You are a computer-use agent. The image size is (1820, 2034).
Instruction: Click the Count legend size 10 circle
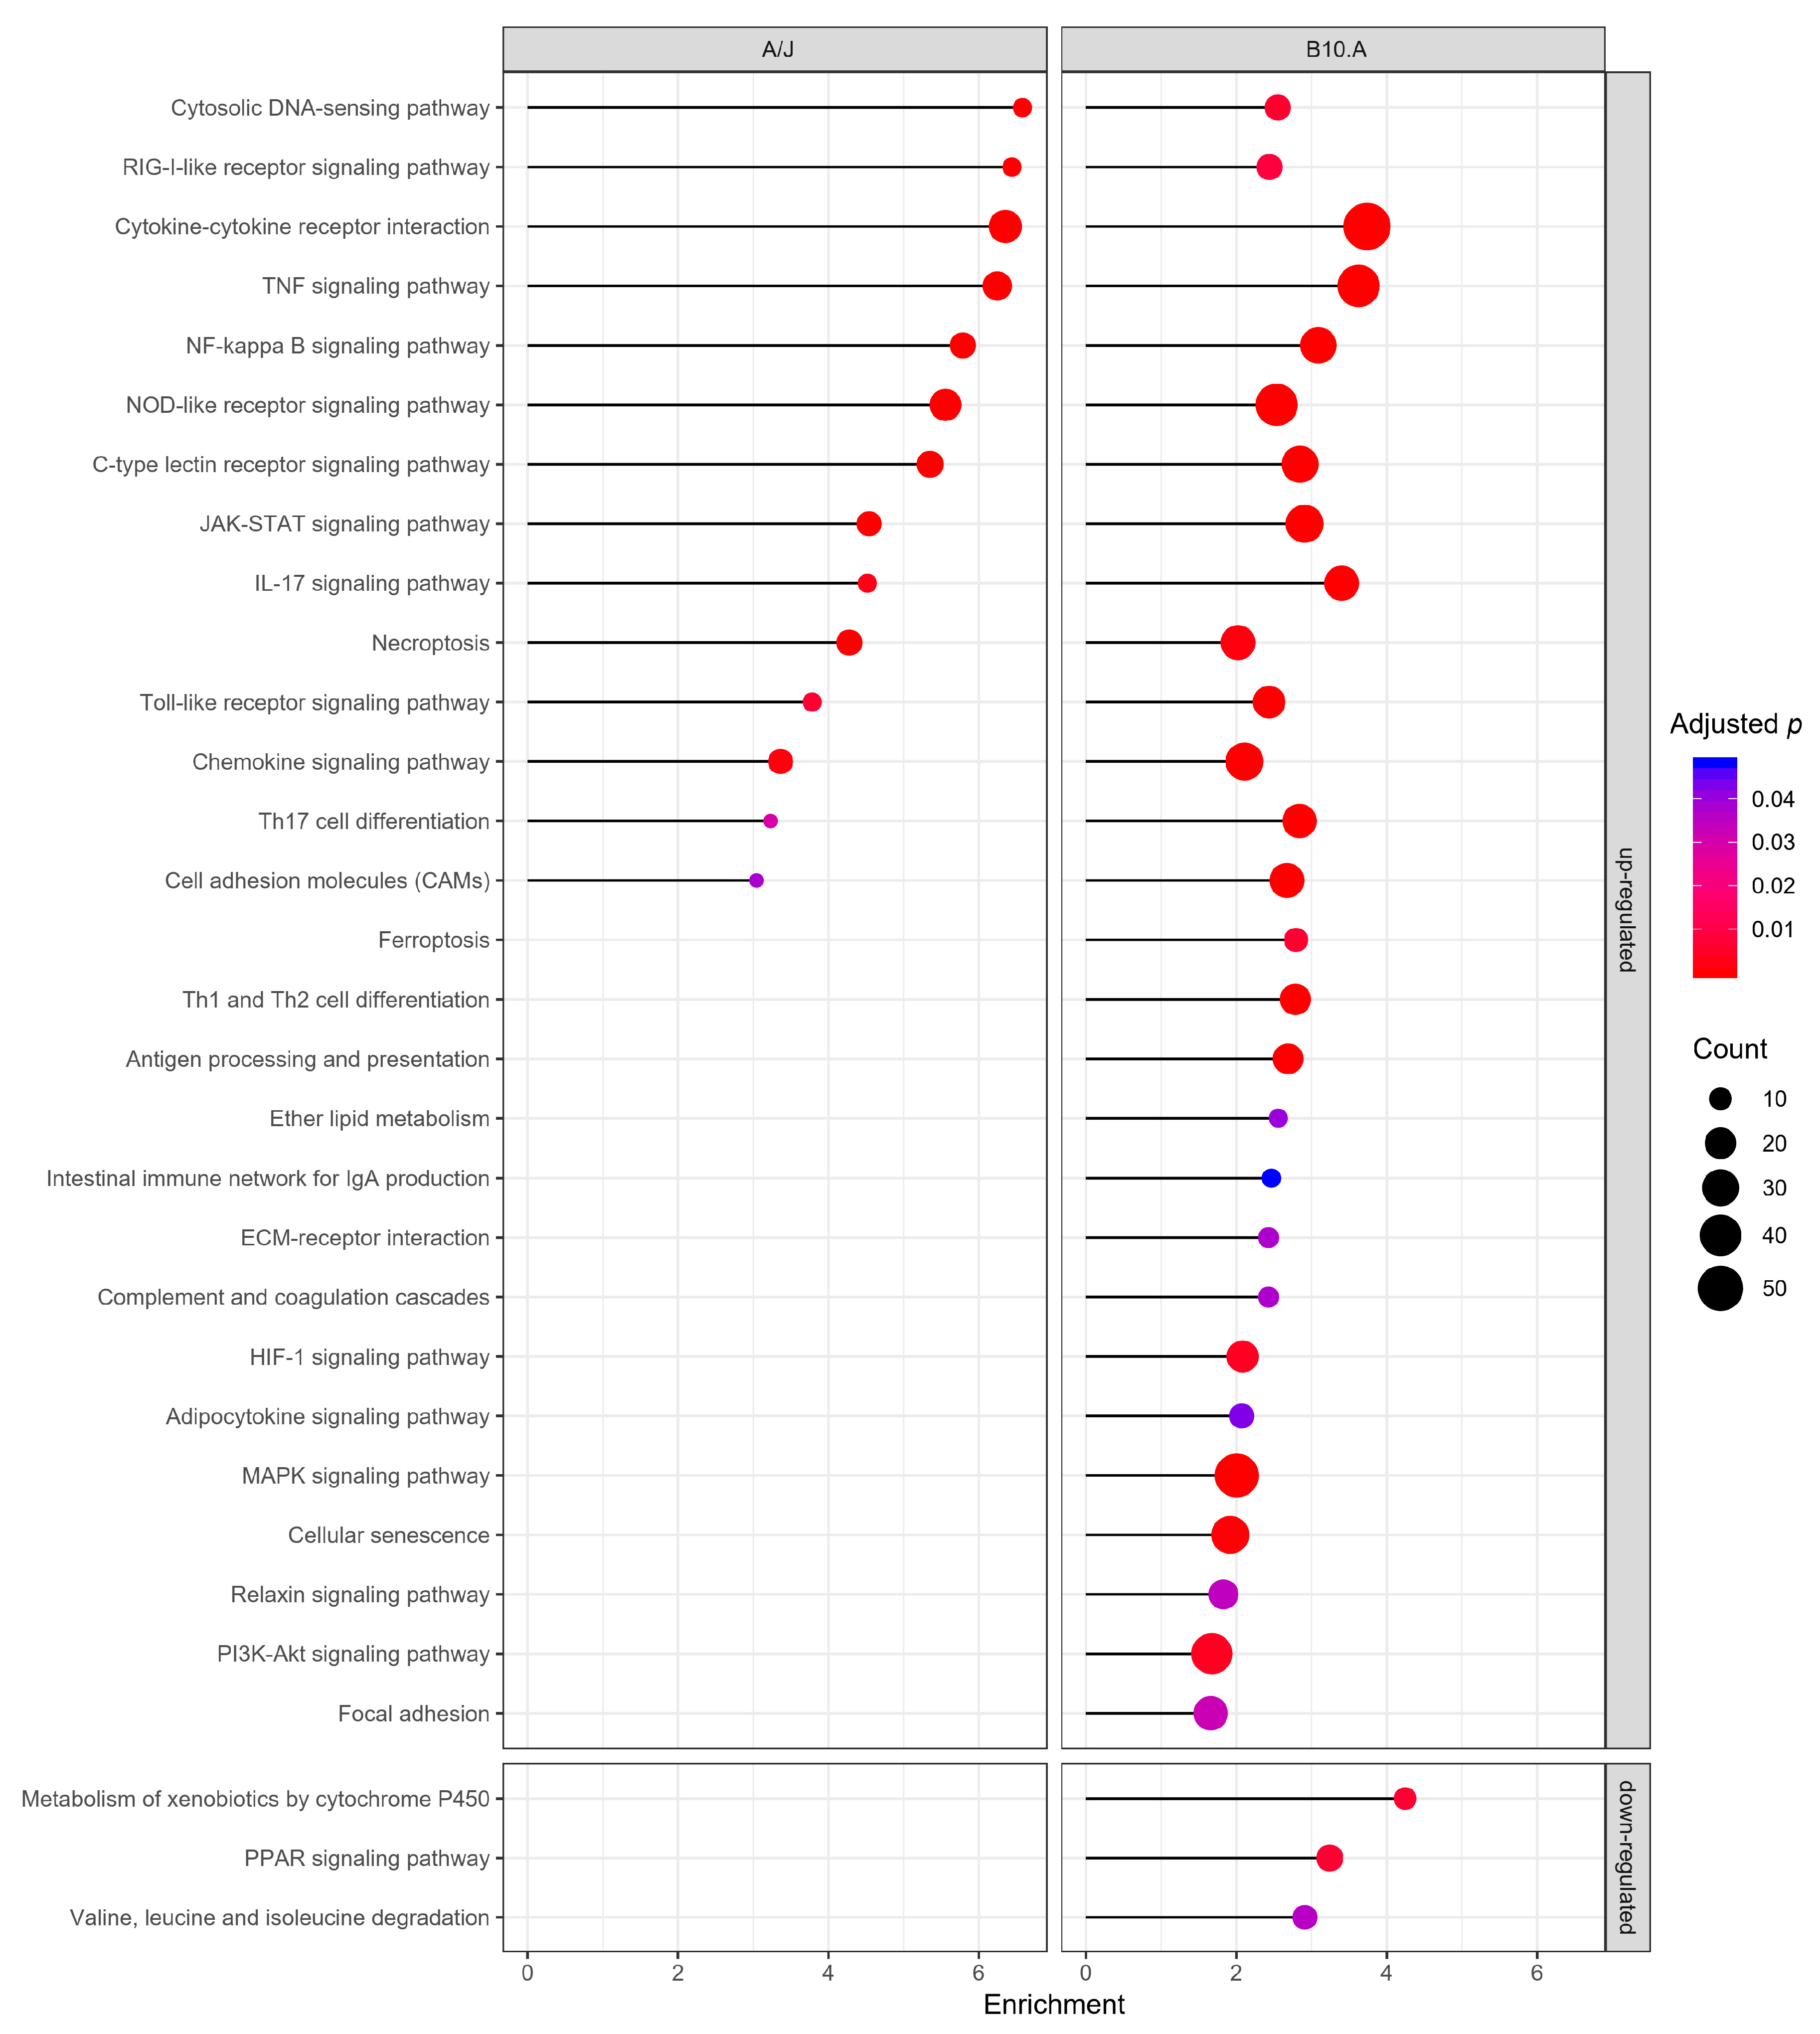click(1720, 1099)
